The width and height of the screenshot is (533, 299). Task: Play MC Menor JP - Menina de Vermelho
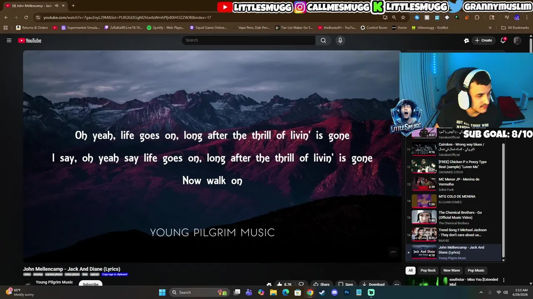tap(454, 184)
